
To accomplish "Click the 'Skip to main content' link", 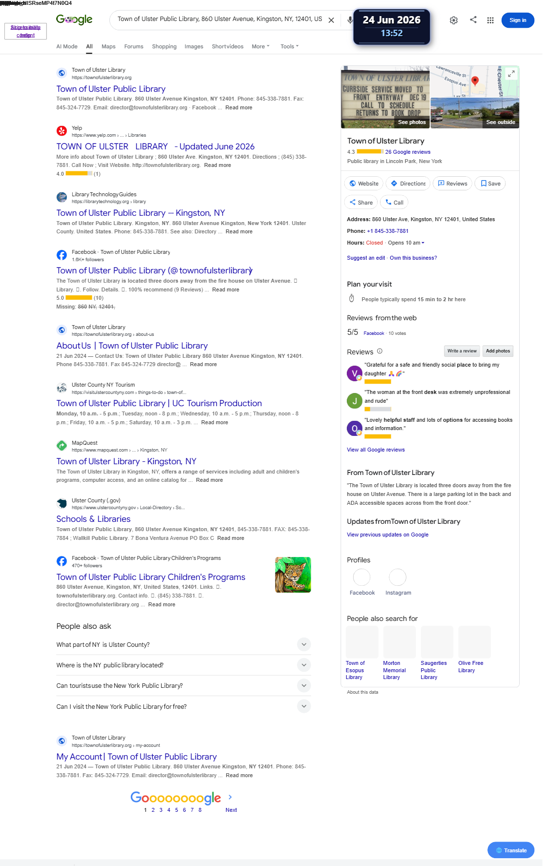I will pyautogui.click(x=25, y=31).
